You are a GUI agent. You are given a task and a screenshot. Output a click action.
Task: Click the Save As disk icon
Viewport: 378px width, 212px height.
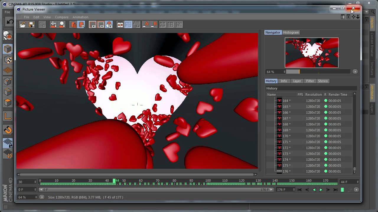[x=31, y=25]
